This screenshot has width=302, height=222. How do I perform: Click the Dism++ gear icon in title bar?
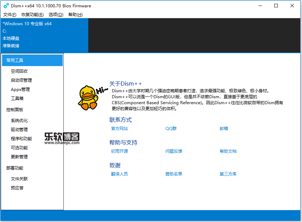tap(6, 6)
